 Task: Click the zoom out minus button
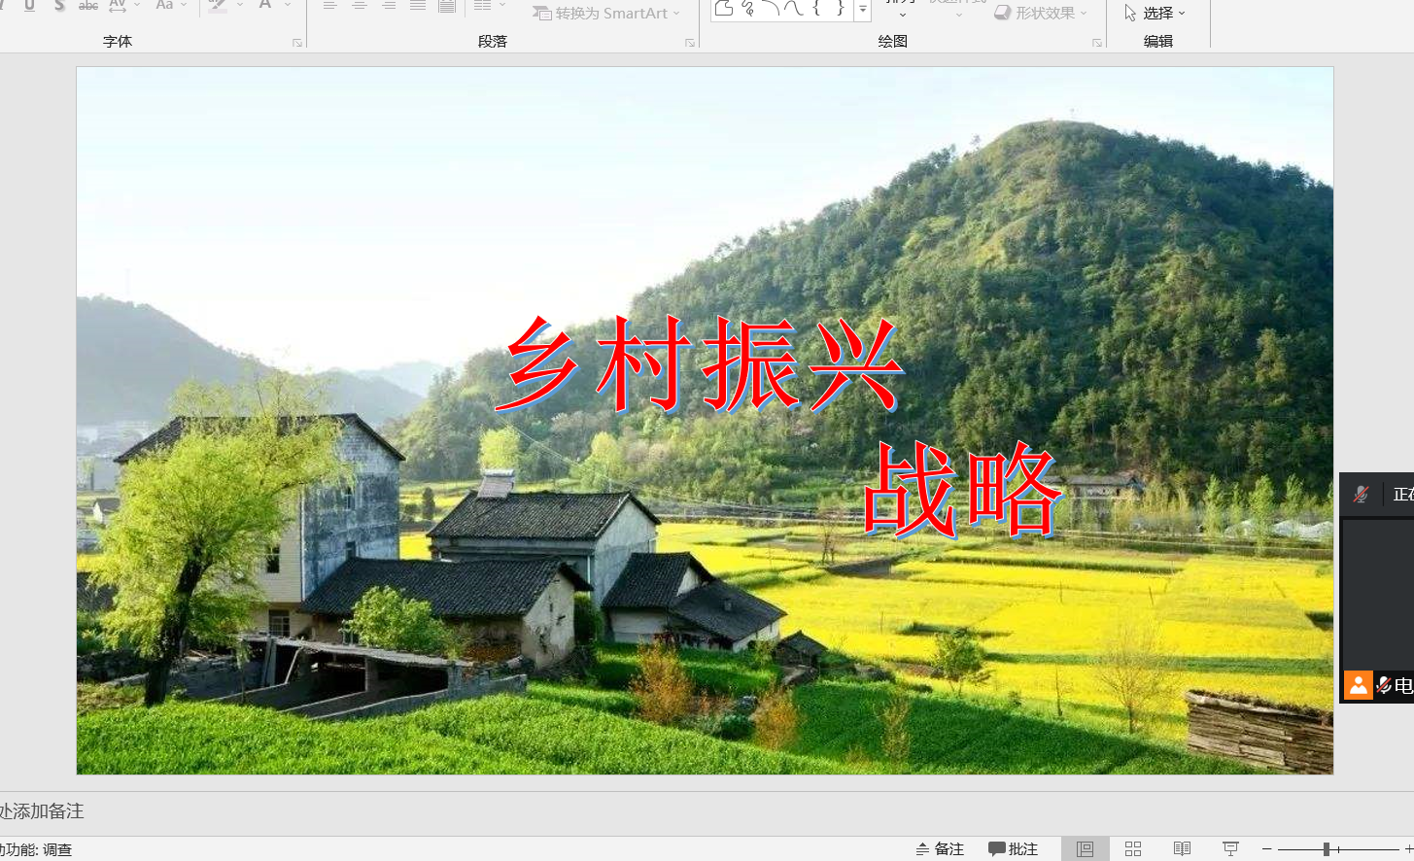coord(1267,849)
